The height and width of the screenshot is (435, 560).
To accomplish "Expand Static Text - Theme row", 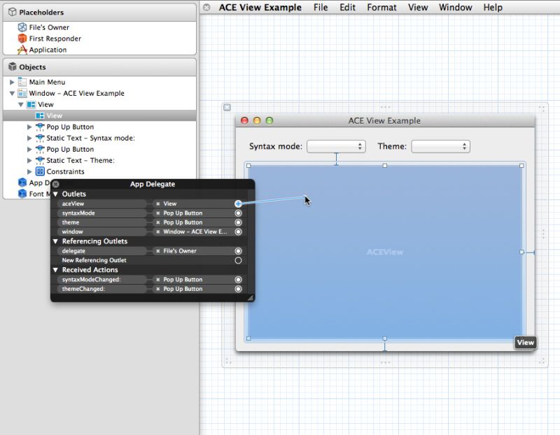I will click(29, 160).
